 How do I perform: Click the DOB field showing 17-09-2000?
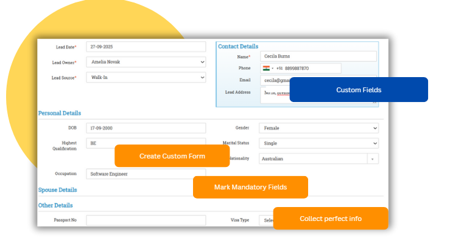pyautogui.click(x=146, y=128)
